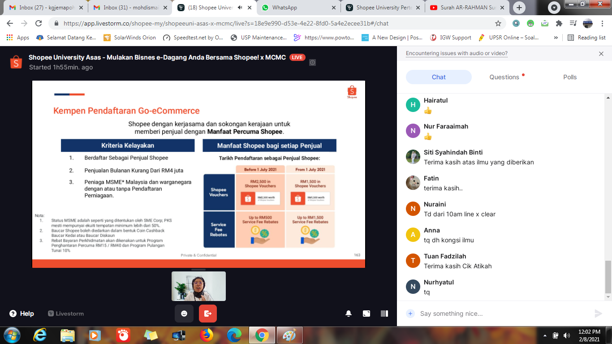The image size is (612, 344).
Task: Open the IGW Support bookmark
Action: 450,38
